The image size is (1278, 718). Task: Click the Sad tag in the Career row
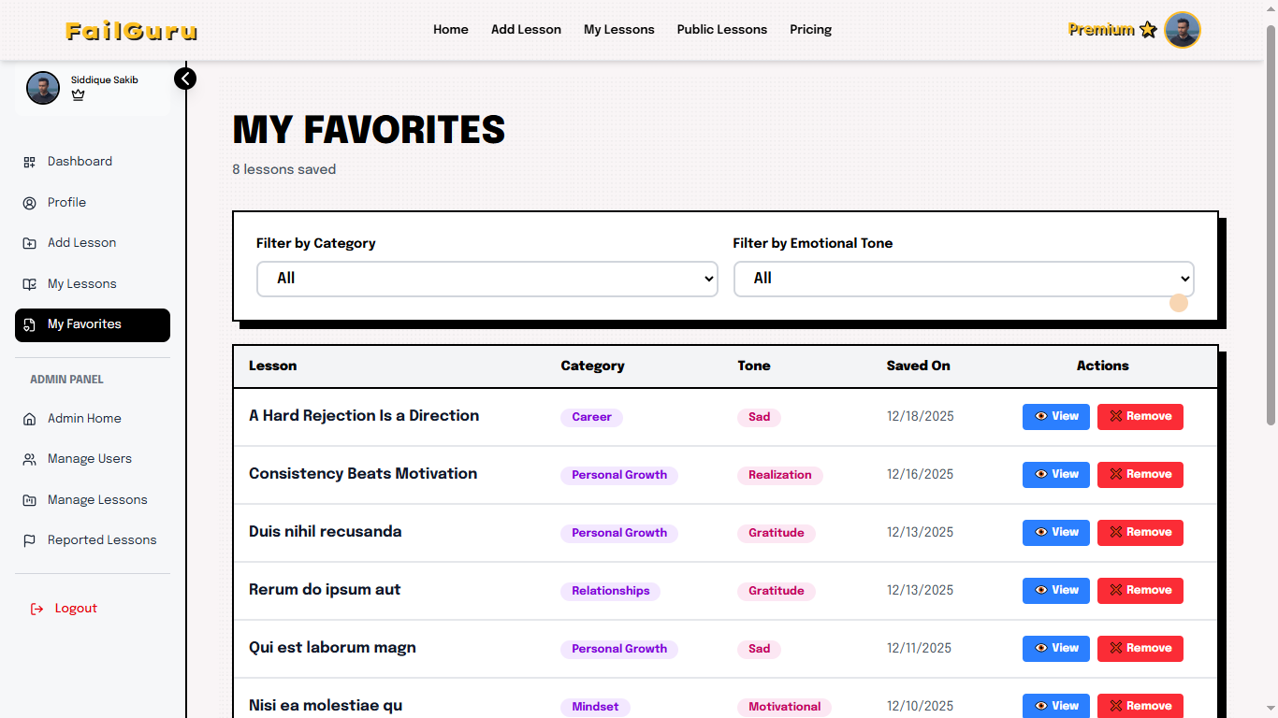tap(759, 417)
